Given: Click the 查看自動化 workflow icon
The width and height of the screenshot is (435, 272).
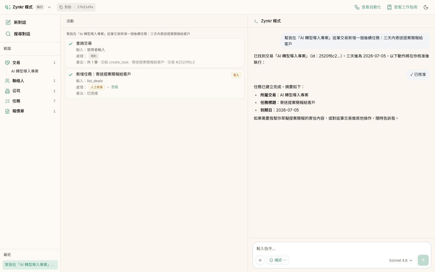Looking at the screenshot, I should pos(357,7).
